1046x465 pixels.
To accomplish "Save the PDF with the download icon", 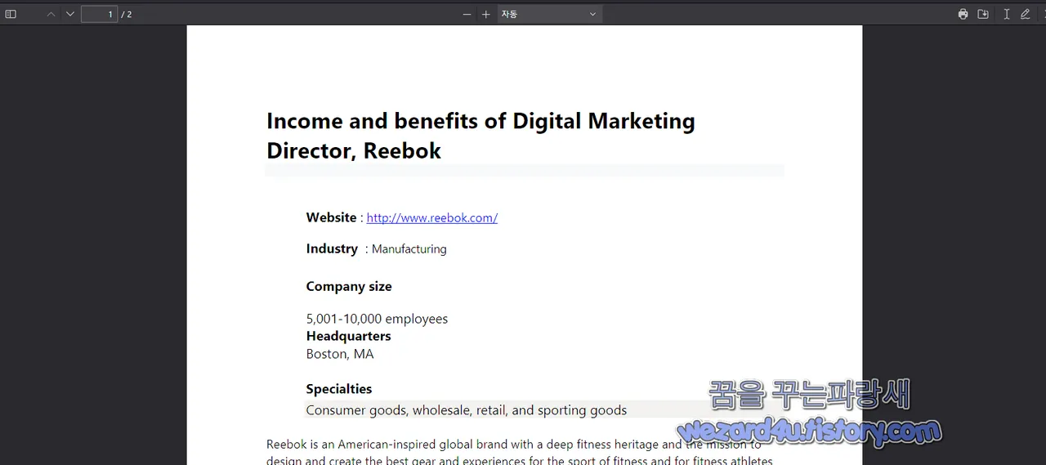I will 983,14.
